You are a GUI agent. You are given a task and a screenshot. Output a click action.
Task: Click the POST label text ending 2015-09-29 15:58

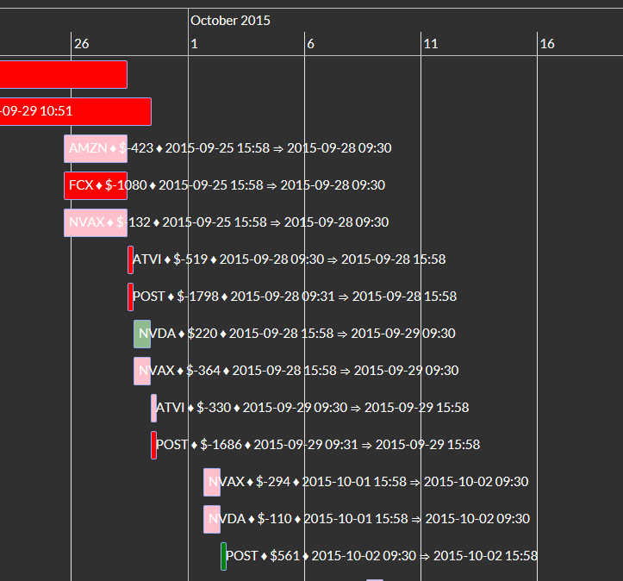318,445
